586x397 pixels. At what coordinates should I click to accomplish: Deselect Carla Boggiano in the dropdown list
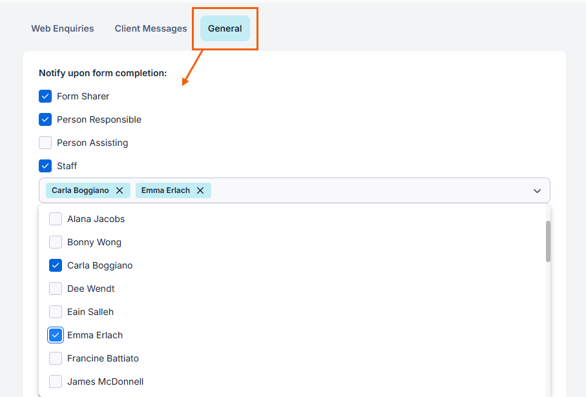point(56,265)
